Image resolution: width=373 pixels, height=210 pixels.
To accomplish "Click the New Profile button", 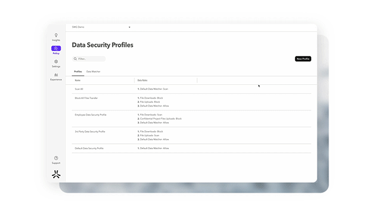I will [303, 59].
